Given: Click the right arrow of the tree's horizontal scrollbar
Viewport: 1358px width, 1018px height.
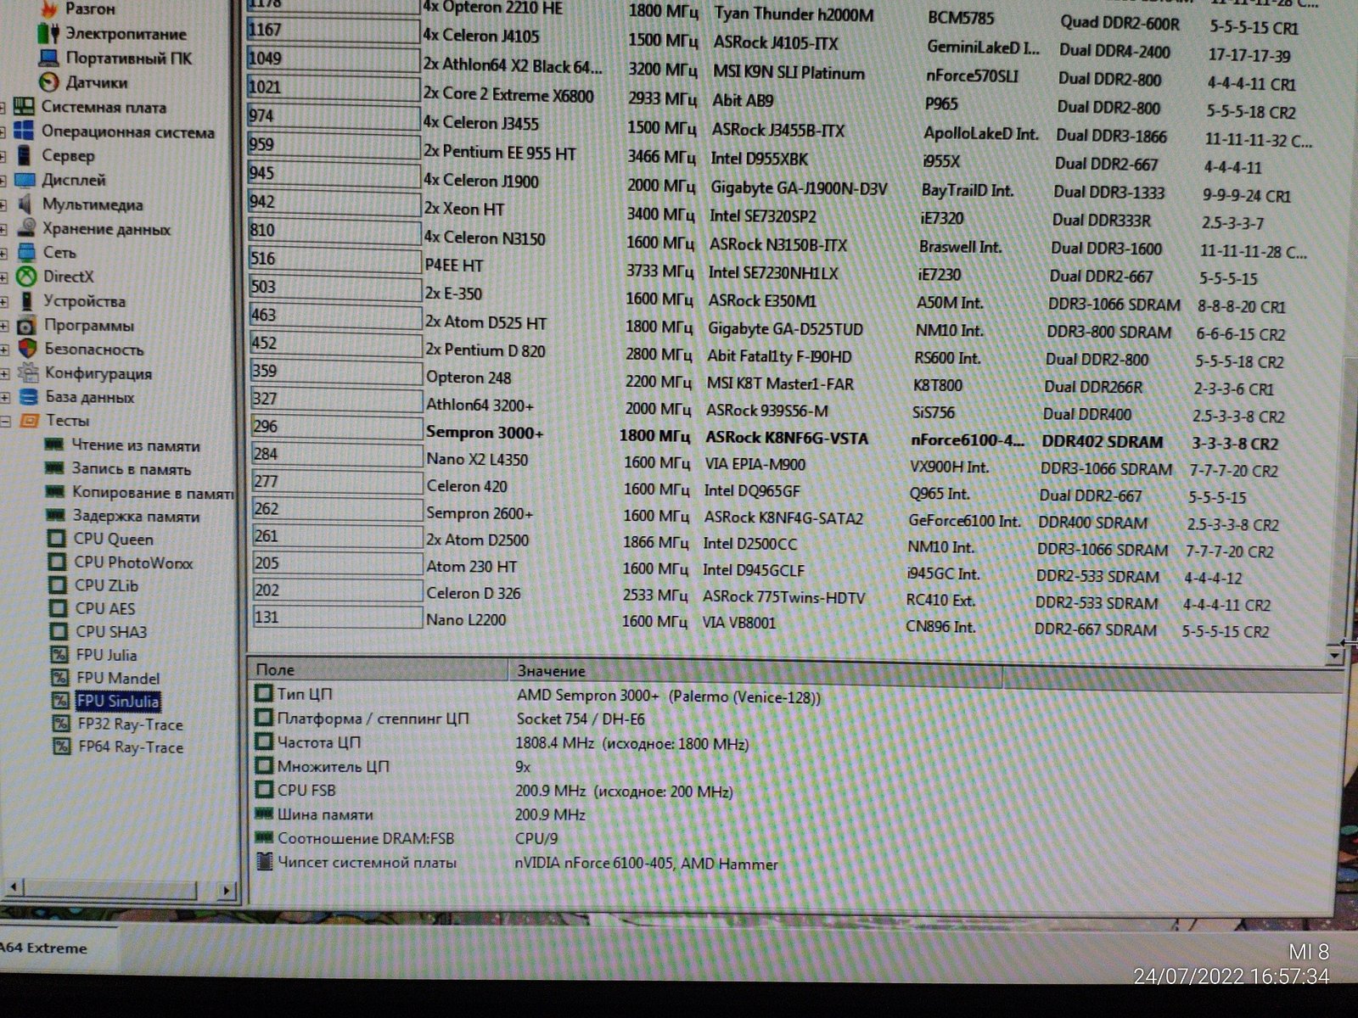Looking at the screenshot, I should 226,890.
